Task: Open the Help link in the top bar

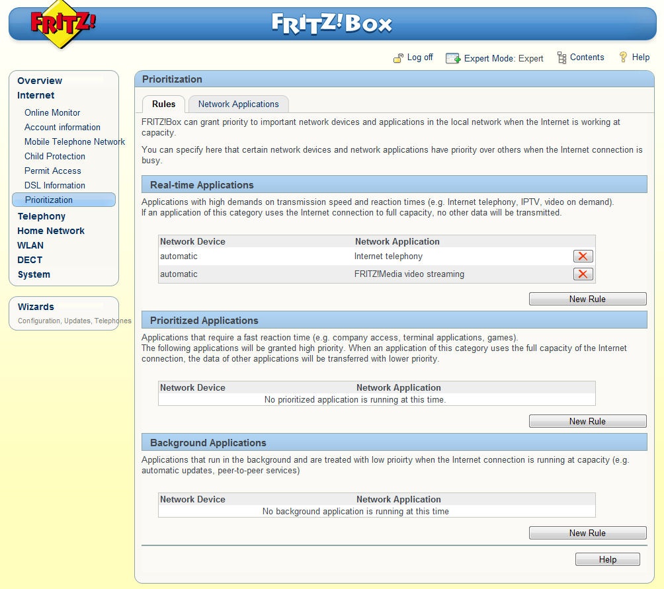Action: [640, 57]
